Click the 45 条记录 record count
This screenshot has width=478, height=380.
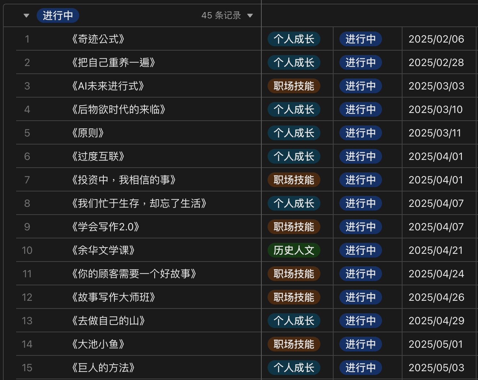221,15
